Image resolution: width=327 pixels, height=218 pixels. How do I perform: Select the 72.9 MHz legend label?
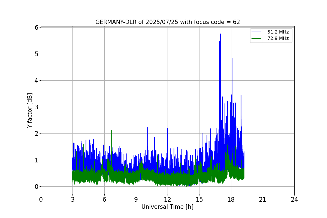pos(278,38)
